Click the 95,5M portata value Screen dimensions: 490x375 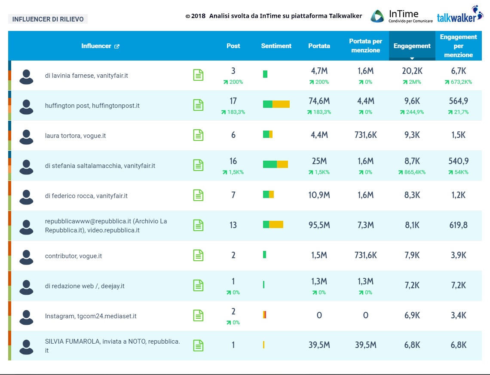[319, 225]
